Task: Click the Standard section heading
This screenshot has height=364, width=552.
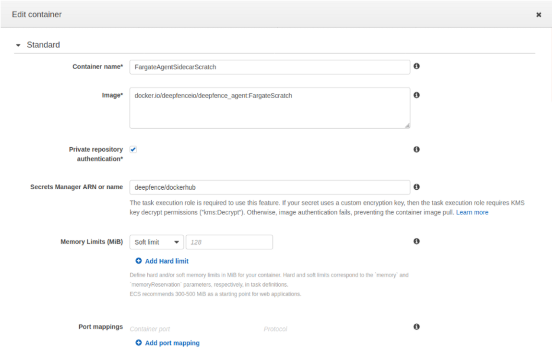Action: [43, 45]
